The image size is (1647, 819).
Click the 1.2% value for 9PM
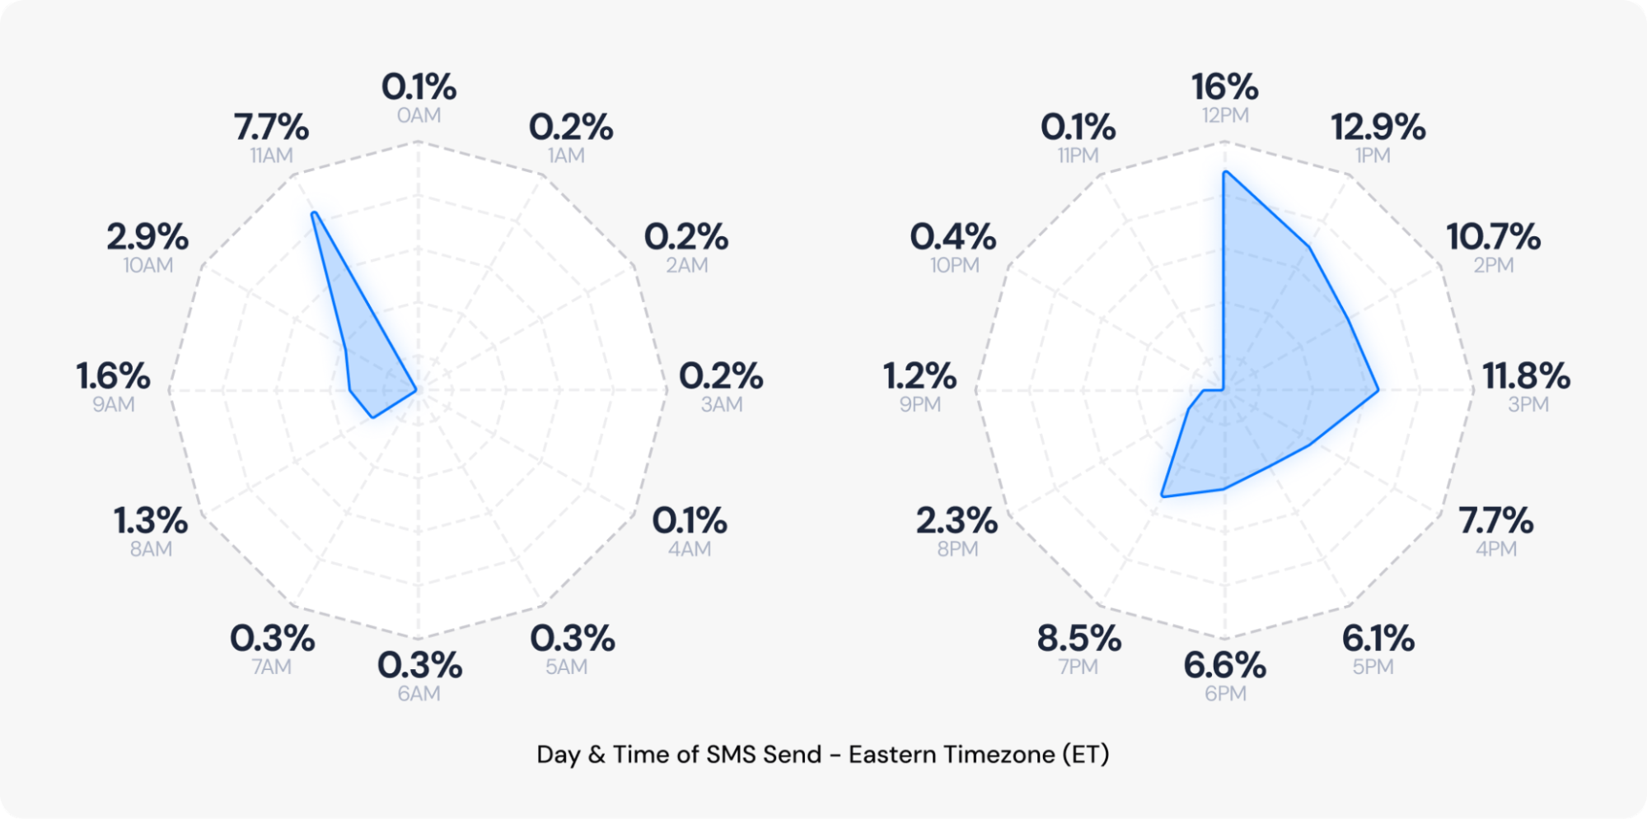(919, 376)
